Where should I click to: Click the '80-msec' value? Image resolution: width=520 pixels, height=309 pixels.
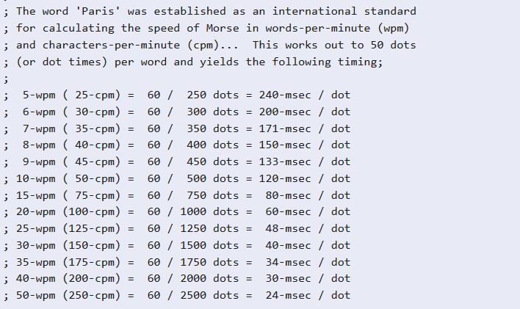point(288,195)
